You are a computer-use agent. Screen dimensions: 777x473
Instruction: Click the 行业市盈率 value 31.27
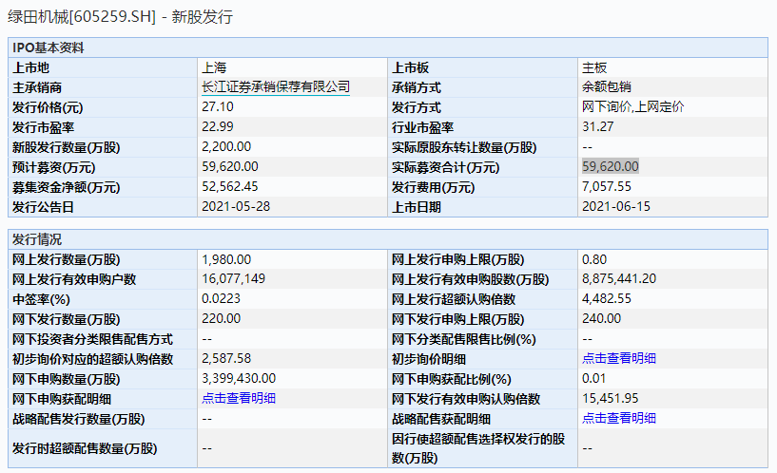[x=597, y=126]
